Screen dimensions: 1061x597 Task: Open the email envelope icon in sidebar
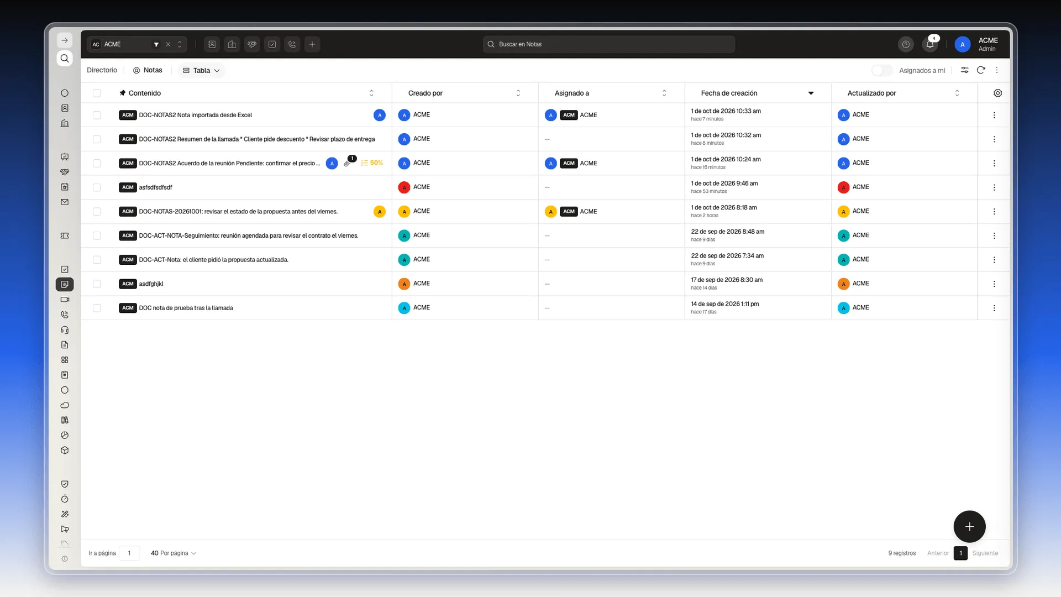pyautogui.click(x=65, y=202)
